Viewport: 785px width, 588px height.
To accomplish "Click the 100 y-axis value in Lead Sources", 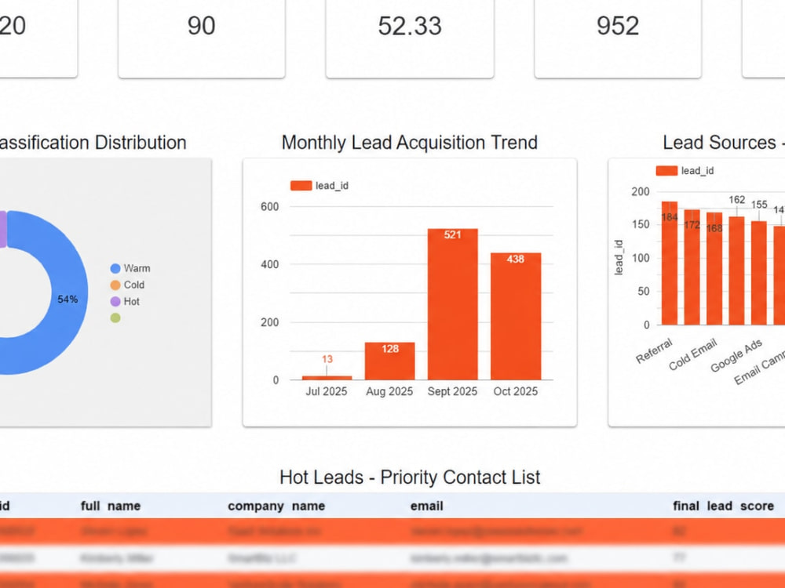I will click(x=641, y=258).
